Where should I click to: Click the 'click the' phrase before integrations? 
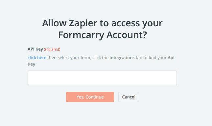click(x=101, y=58)
